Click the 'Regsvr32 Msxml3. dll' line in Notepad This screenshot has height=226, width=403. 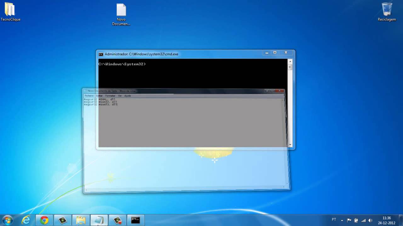(100, 104)
